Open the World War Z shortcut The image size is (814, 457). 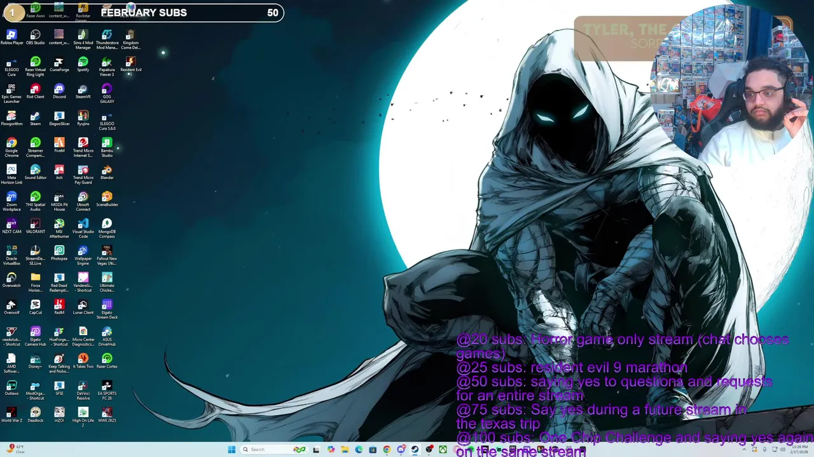tap(11, 415)
